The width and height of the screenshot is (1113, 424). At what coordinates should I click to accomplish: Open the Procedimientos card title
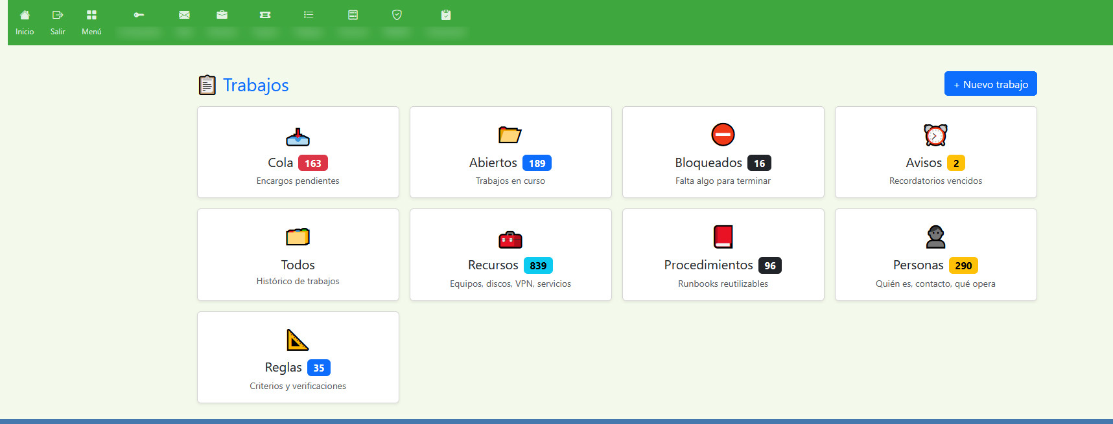[x=709, y=265]
